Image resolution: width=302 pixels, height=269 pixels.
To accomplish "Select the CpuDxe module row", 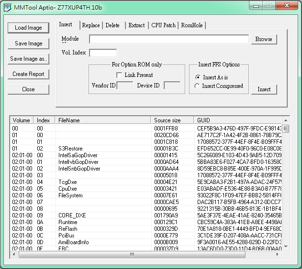I will [x=145, y=189].
